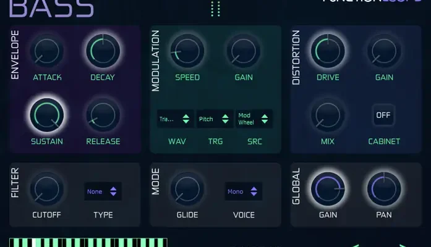The width and height of the screenshot is (431, 247).
Task: Click the BASS title logo
Action: pyautogui.click(x=51, y=9)
